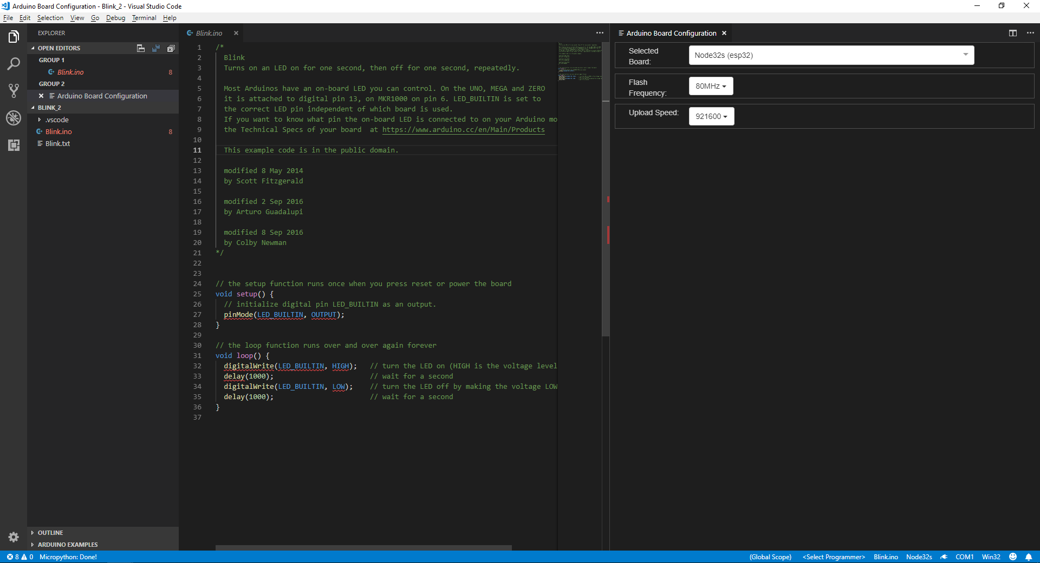Open the File menu
The height and width of the screenshot is (563, 1040).
pos(8,18)
